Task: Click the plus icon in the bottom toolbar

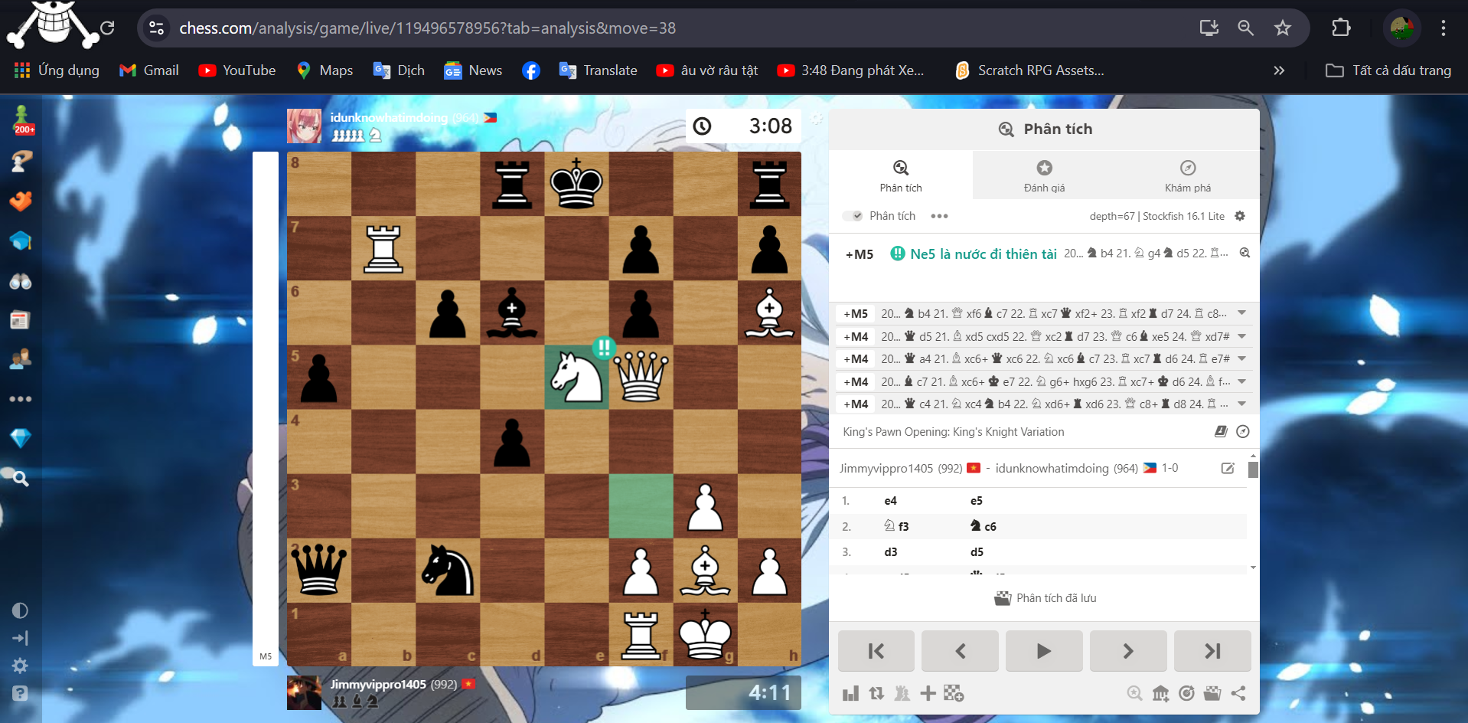Action: tap(928, 694)
